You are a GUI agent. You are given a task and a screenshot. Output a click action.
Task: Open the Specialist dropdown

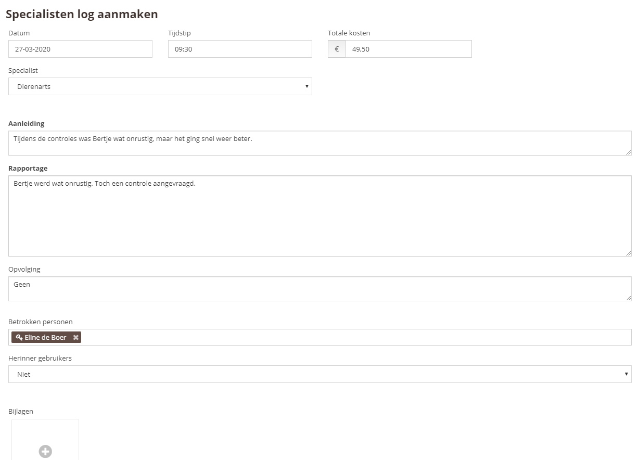[x=160, y=86]
